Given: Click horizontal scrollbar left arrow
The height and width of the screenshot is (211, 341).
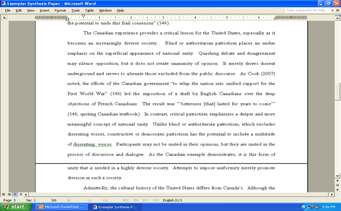Looking at the screenshot, I should [26, 194].
